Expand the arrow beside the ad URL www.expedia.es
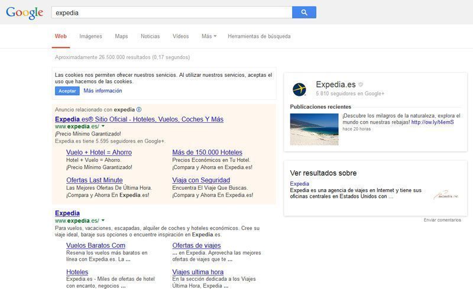Image resolution: width=473 pixels, height=289 pixels. [x=103, y=126]
